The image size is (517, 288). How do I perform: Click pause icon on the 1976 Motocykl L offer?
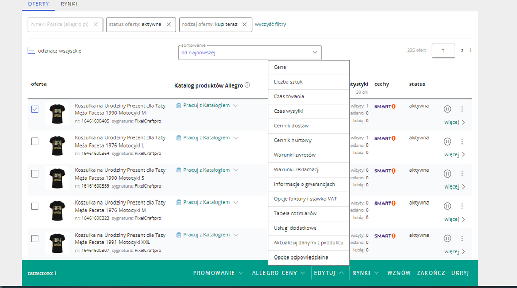447,141
